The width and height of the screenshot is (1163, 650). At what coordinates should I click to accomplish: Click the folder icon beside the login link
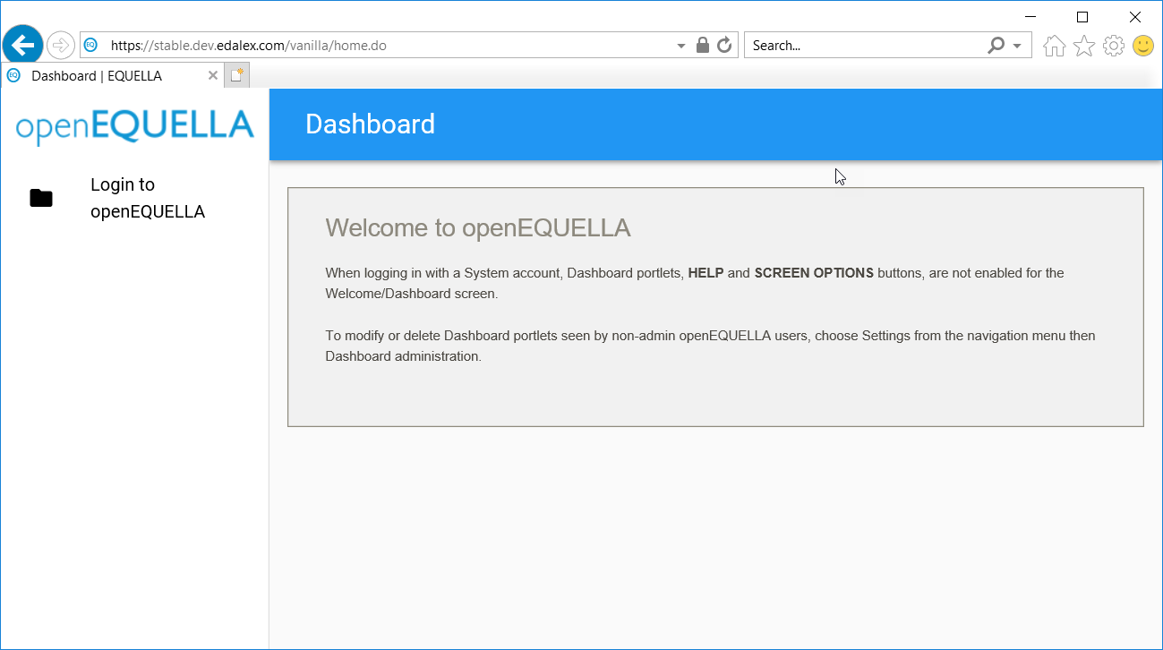[x=41, y=198]
